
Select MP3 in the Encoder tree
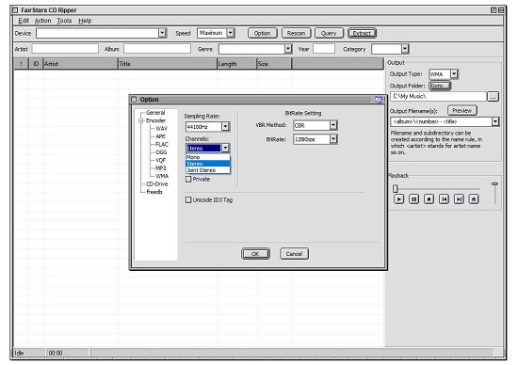point(160,168)
